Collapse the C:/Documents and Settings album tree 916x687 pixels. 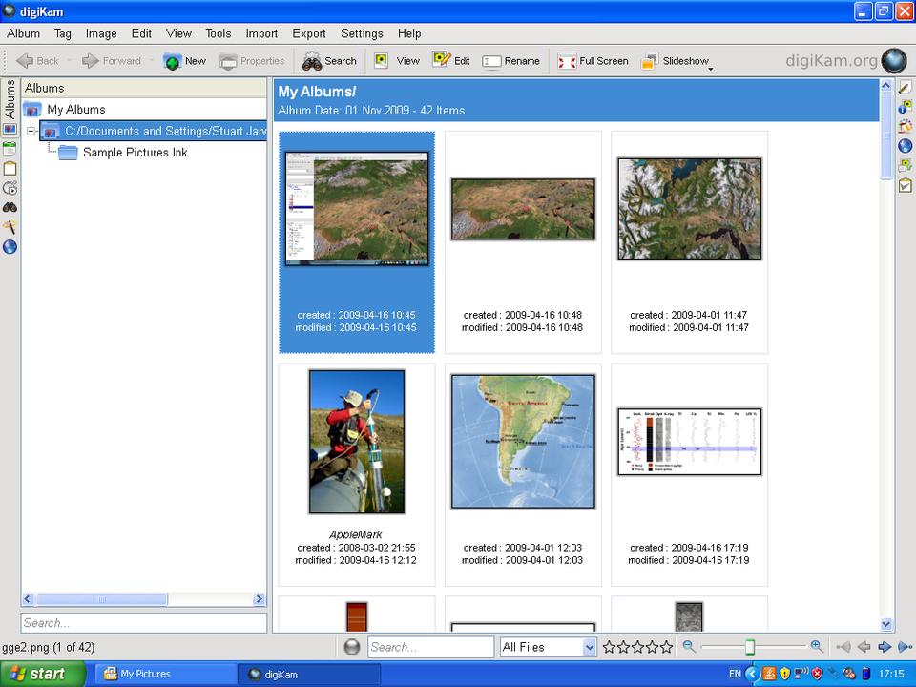coord(31,131)
